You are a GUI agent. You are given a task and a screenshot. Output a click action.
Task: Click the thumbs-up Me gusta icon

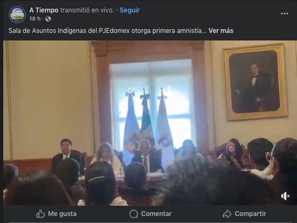(41, 214)
